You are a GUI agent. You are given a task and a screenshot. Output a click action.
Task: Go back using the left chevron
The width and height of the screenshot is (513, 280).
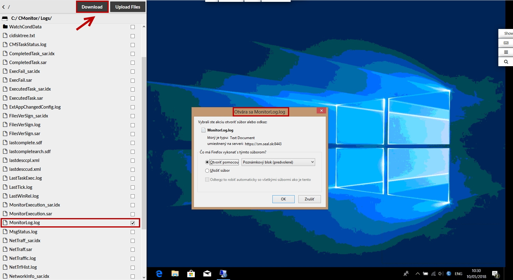tap(3, 7)
